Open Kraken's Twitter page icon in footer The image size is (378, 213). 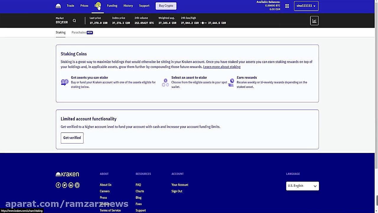click(x=64, y=185)
